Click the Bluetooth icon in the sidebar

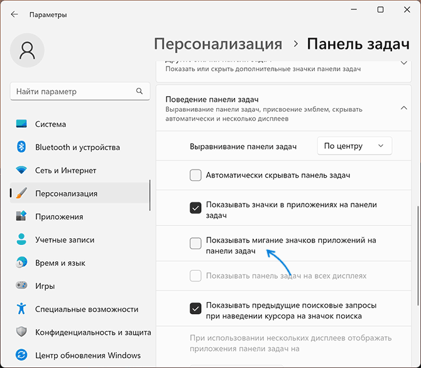tap(21, 147)
